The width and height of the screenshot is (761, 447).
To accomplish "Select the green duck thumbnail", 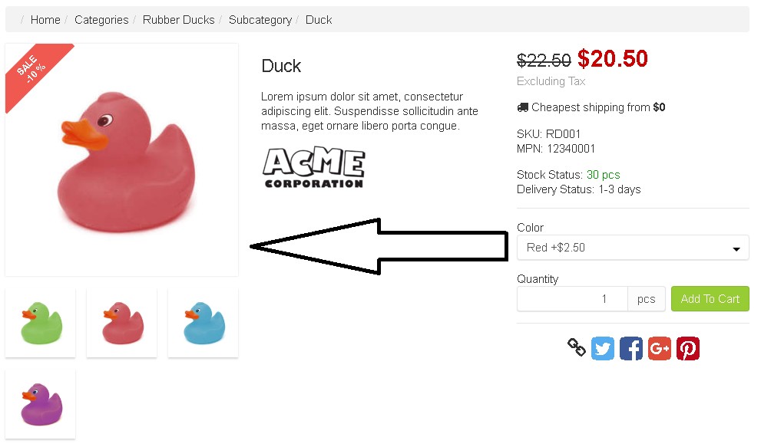I will (x=41, y=323).
